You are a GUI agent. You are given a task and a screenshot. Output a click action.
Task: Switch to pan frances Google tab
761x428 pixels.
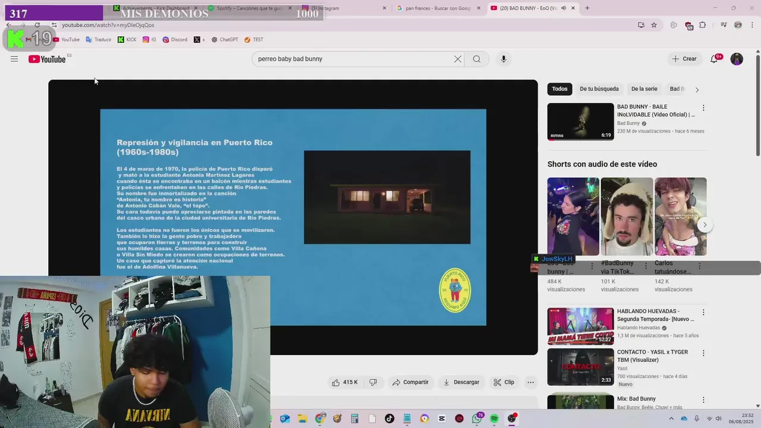(x=438, y=8)
